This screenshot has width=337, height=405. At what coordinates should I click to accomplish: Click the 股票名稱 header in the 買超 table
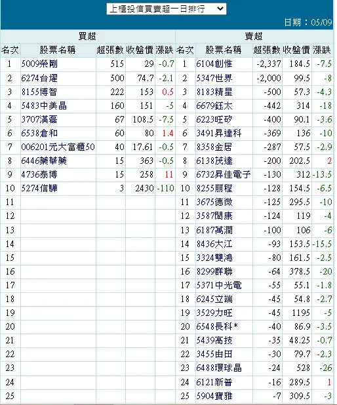(x=58, y=50)
